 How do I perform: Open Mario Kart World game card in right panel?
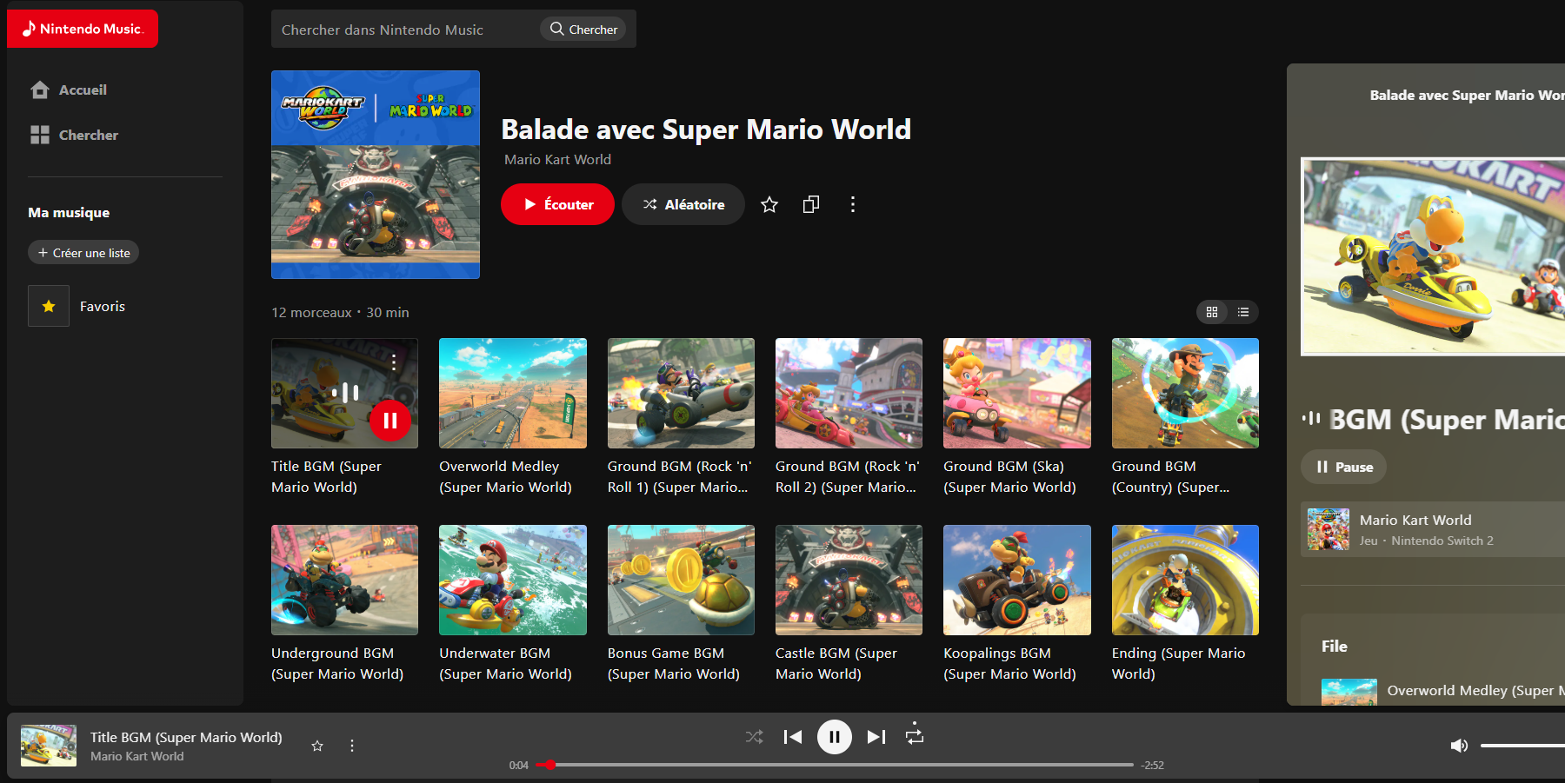click(x=1433, y=529)
